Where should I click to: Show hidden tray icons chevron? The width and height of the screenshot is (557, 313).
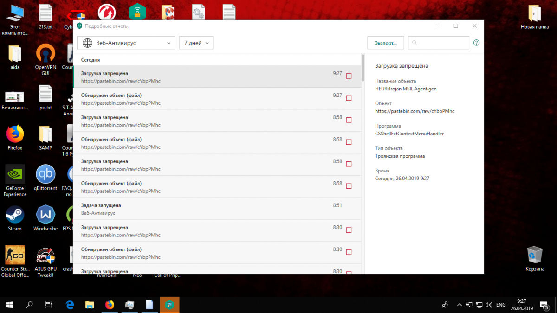point(460,305)
